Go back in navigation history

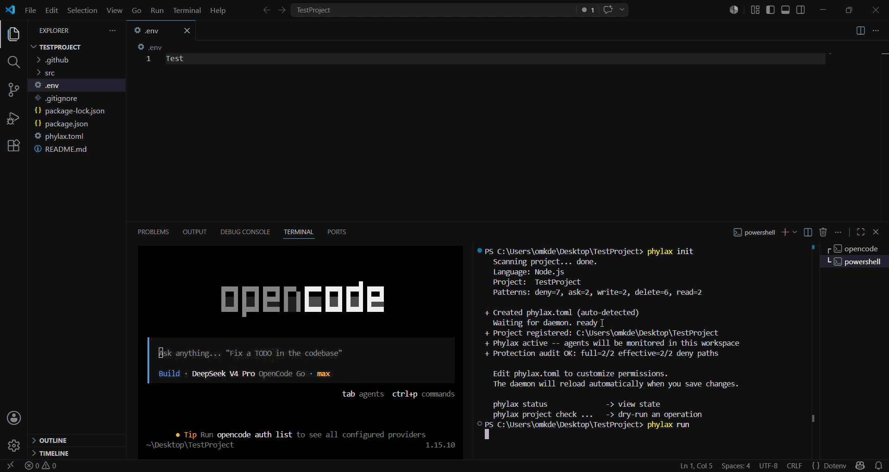tap(267, 10)
